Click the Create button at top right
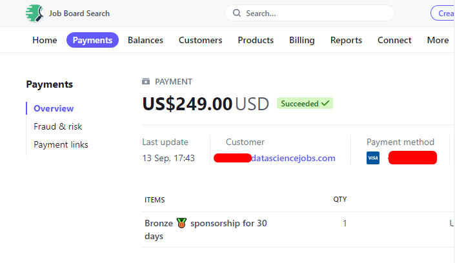The height and width of the screenshot is (263, 455). coord(445,13)
